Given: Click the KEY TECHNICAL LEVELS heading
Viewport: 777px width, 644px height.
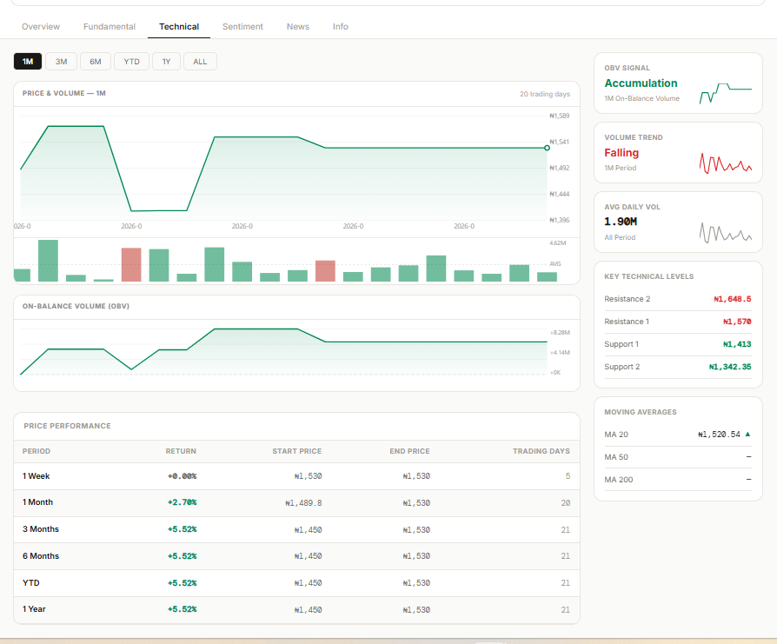Looking at the screenshot, I should [648, 276].
